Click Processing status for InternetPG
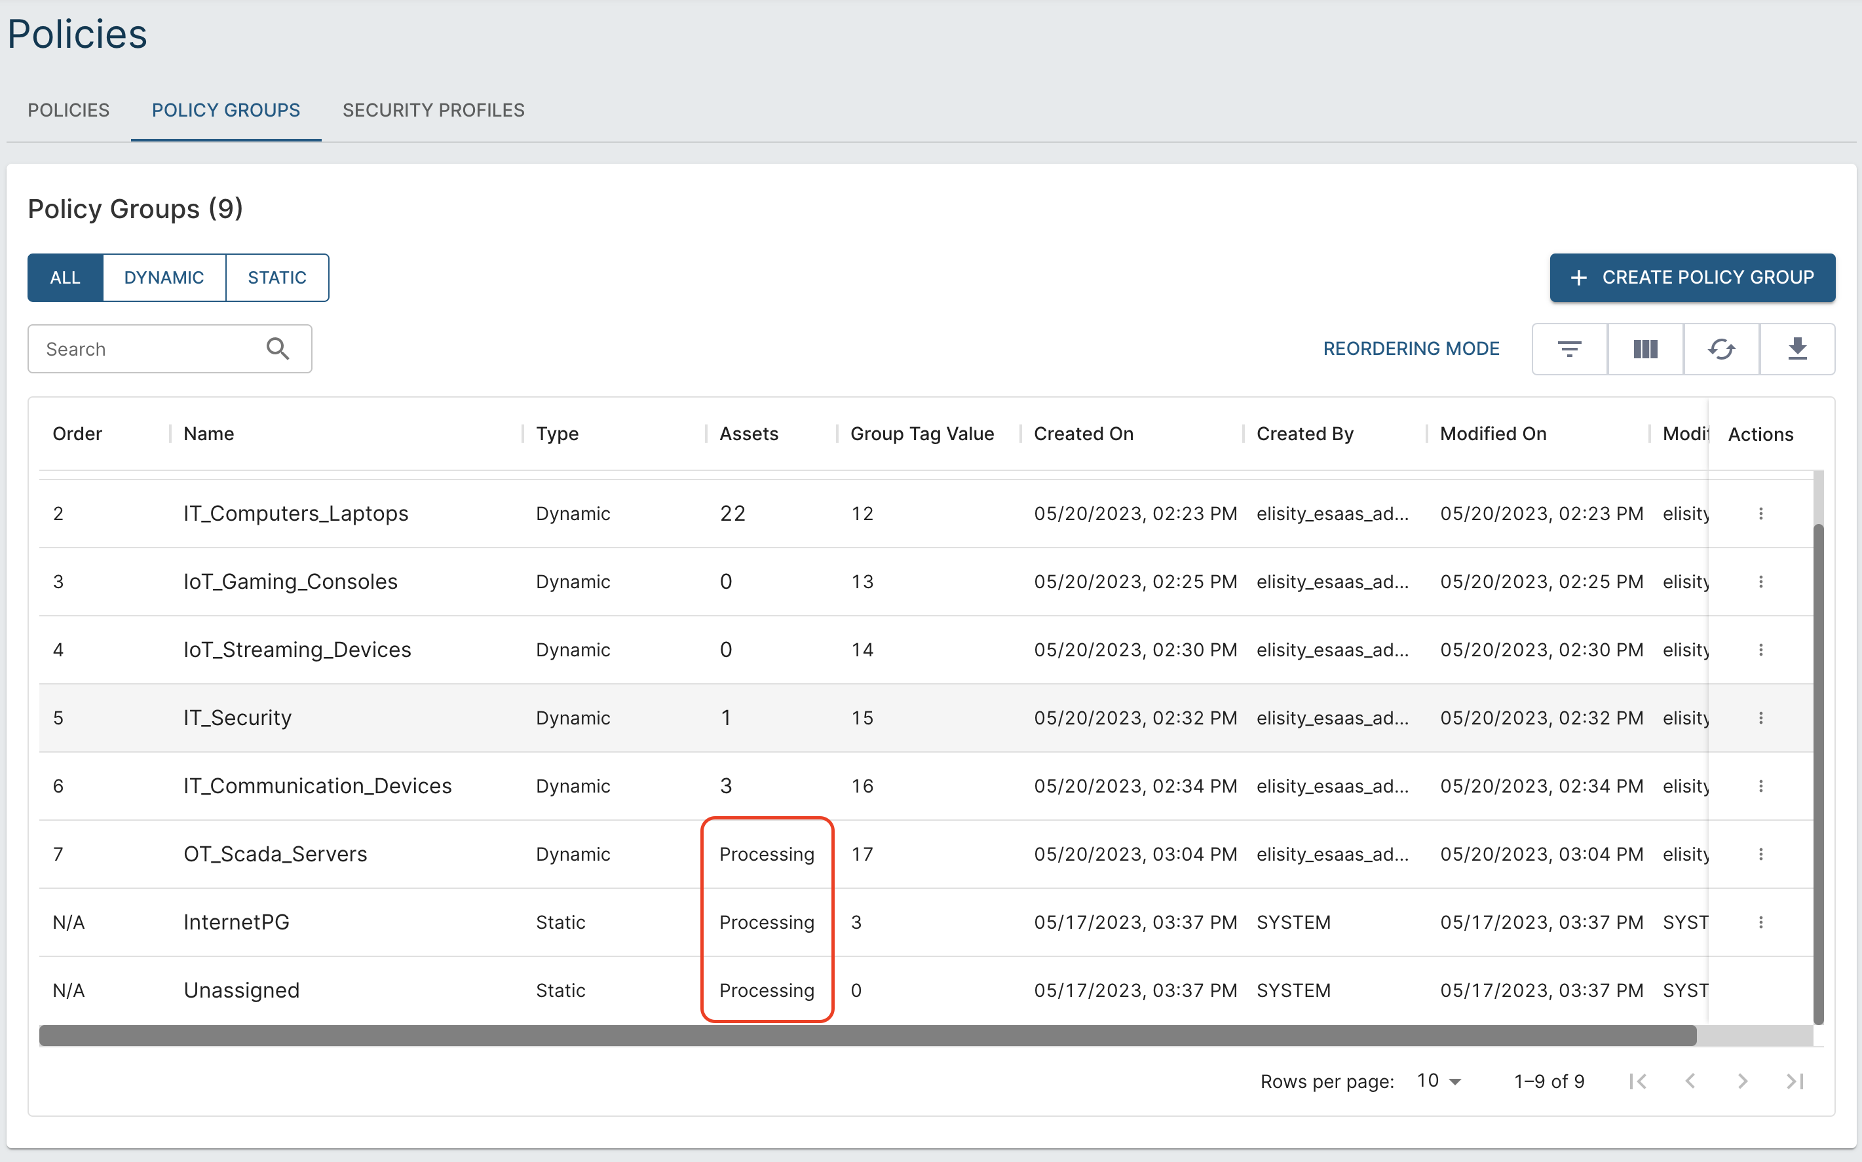 [x=767, y=922]
